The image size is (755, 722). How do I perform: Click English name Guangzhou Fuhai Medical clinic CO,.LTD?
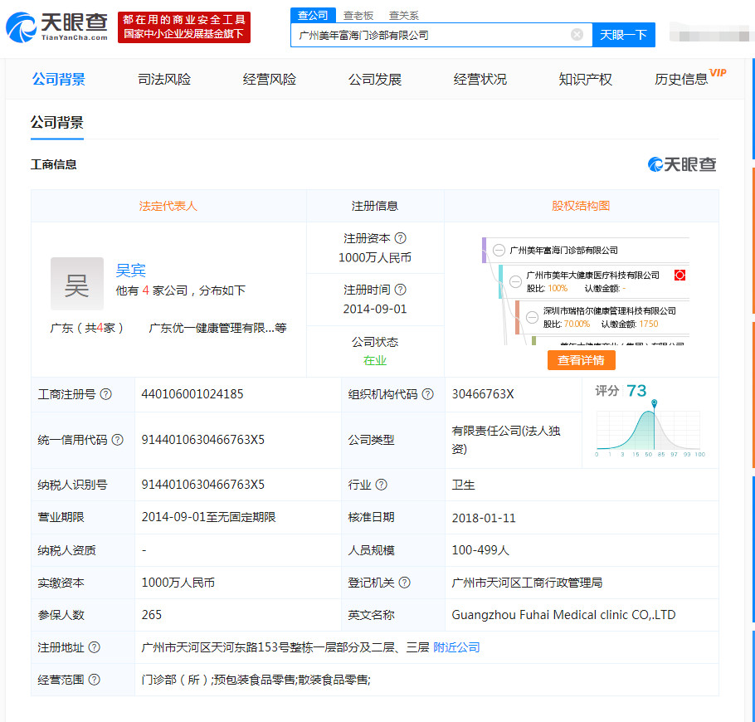pyautogui.click(x=563, y=615)
